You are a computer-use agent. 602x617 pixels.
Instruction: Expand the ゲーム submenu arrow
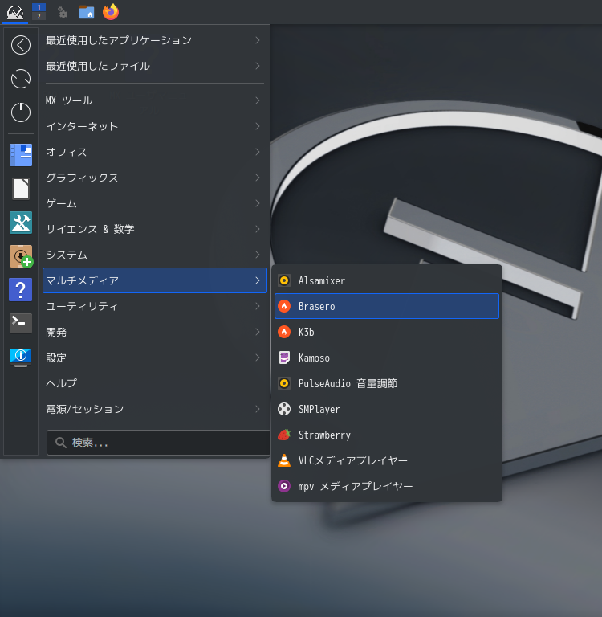tap(258, 203)
